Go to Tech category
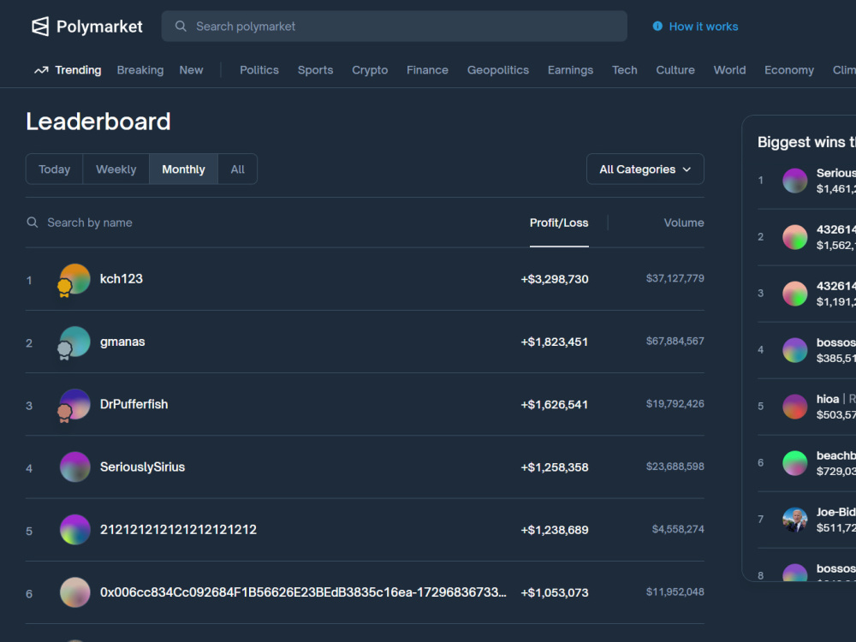 point(625,70)
